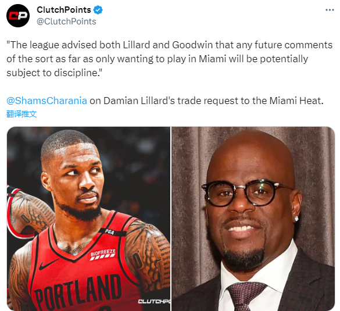
Task: Open the @ShamsCharania mention link
Action: pos(46,101)
